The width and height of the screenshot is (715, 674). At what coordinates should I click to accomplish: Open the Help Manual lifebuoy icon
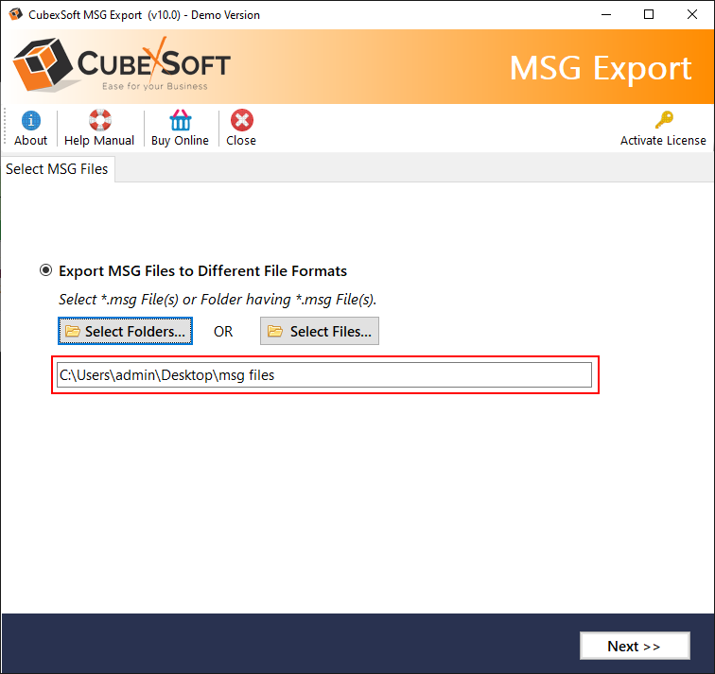99,121
